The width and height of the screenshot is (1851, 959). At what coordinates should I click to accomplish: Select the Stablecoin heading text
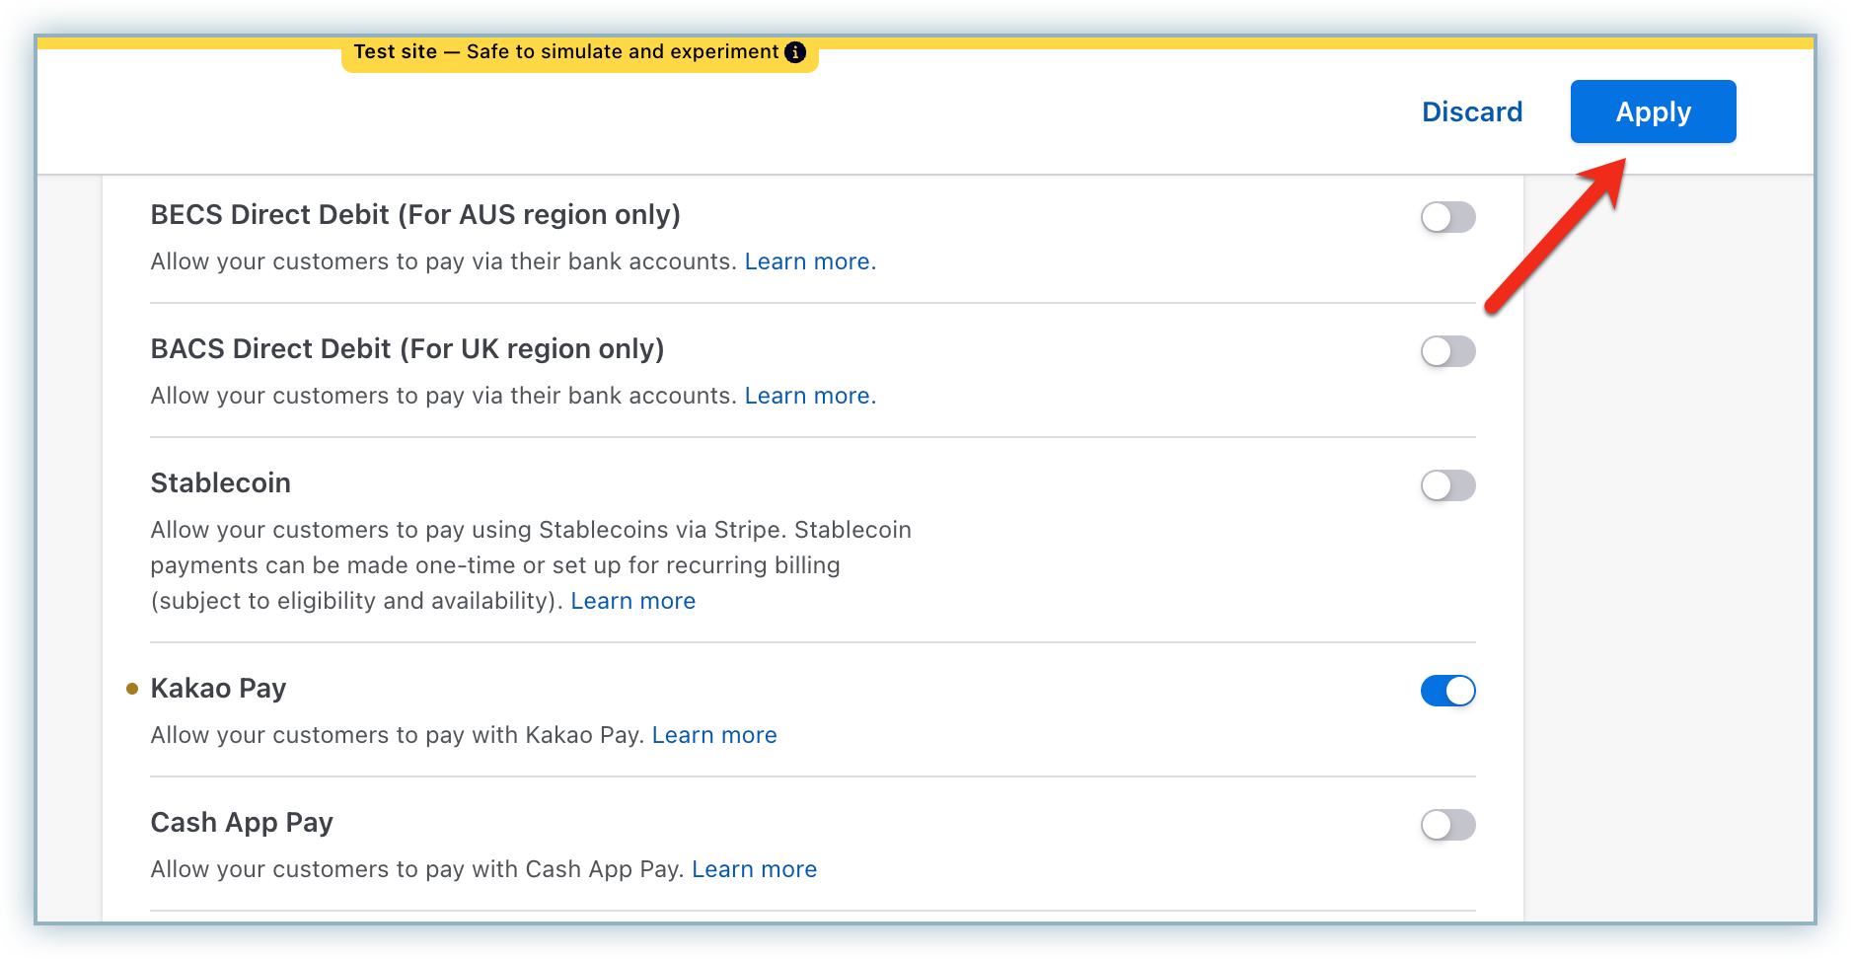pyautogui.click(x=220, y=483)
